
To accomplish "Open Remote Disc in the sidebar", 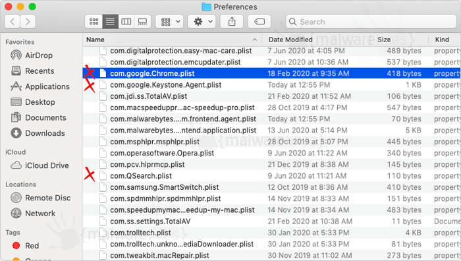I will 47,198.
